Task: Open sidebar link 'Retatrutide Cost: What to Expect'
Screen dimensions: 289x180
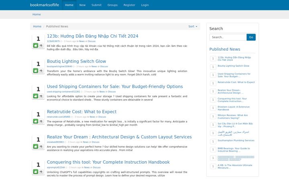Action: 236,82
